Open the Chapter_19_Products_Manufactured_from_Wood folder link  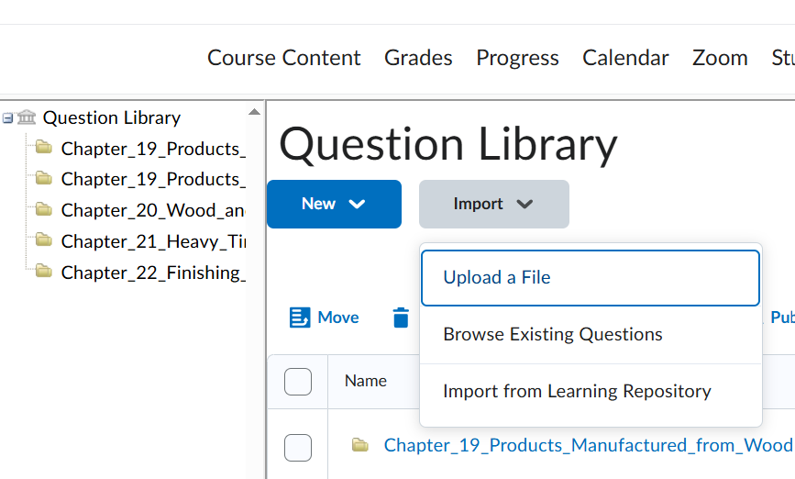coord(588,445)
